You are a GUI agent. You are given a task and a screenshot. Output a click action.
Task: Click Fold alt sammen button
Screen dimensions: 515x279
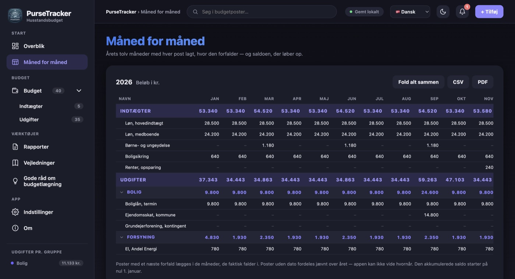tap(418, 82)
